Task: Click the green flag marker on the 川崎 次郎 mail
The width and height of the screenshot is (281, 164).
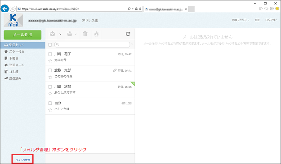Action: tap(133, 83)
